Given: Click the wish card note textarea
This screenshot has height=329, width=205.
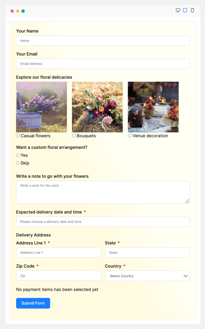Looking at the screenshot, I should 103,192.
